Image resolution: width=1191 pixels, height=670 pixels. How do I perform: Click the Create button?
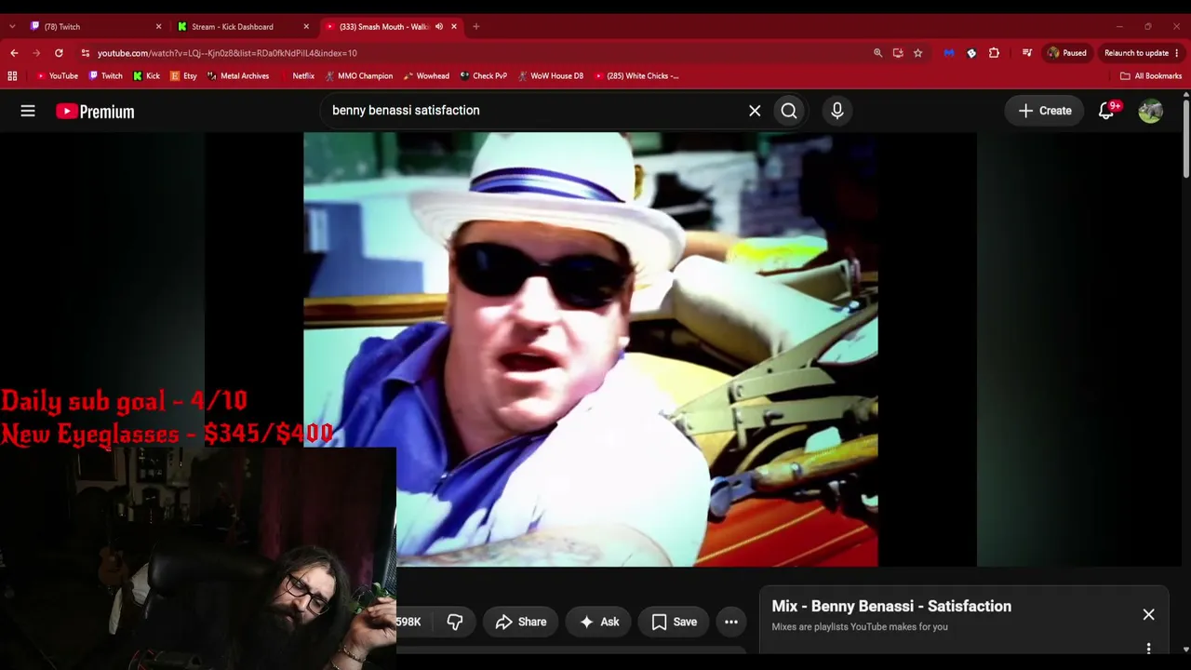click(x=1045, y=111)
